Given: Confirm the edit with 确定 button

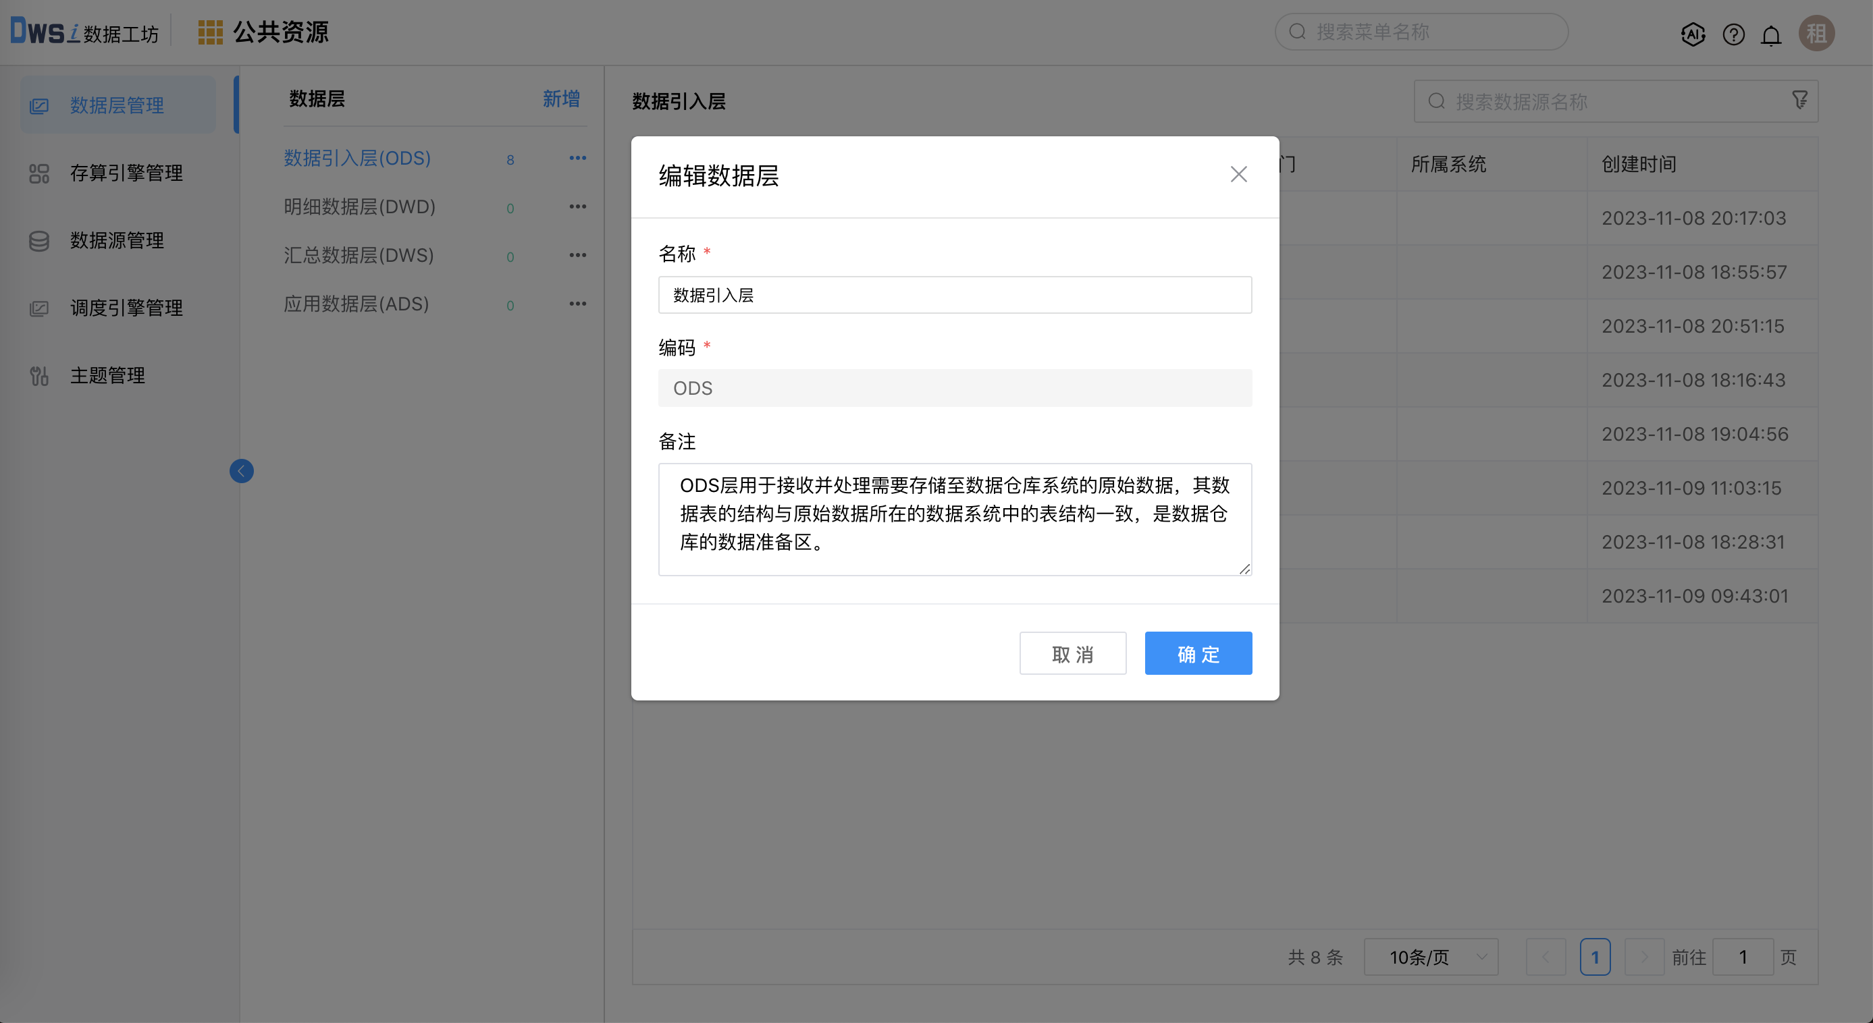Looking at the screenshot, I should (1198, 653).
